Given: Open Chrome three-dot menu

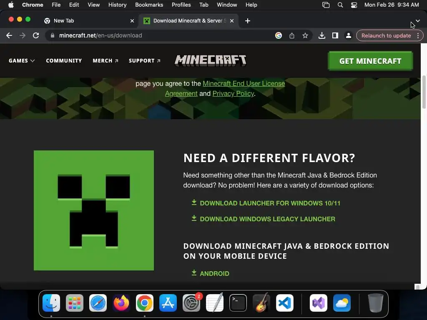Looking at the screenshot, I should pyautogui.click(x=418, y=35).
